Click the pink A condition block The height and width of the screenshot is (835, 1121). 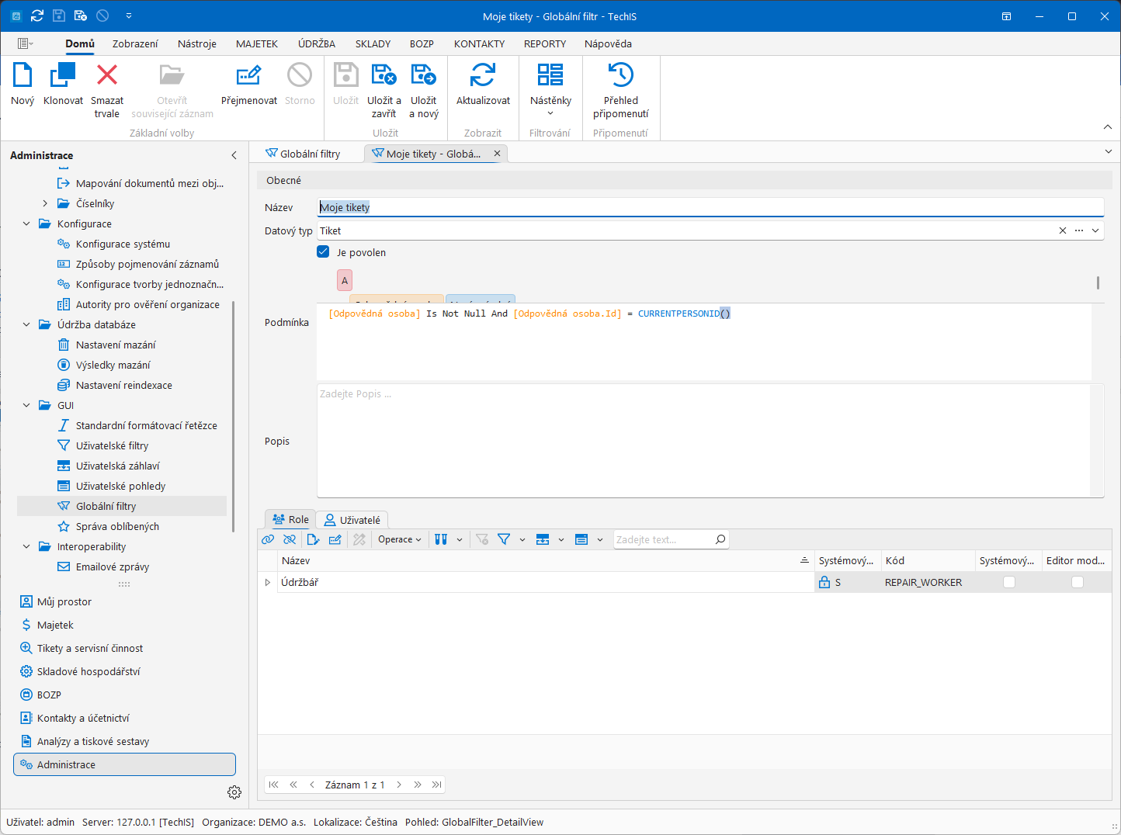[x=345, y=281]
